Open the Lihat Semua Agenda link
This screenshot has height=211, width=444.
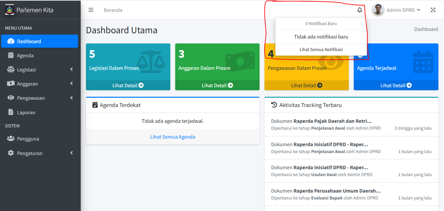[173, 137]
